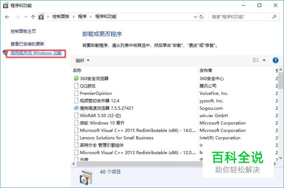
Task: Click the horizontal scrollbar right arrow
Action: point(275,164)
